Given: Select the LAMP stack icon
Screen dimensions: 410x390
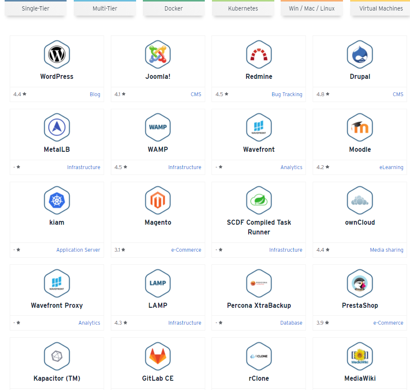Looking at the screenshot, I should pos(158,283).
